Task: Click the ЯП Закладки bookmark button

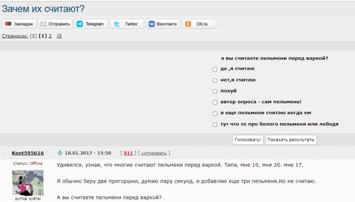Action: (19, 24)
